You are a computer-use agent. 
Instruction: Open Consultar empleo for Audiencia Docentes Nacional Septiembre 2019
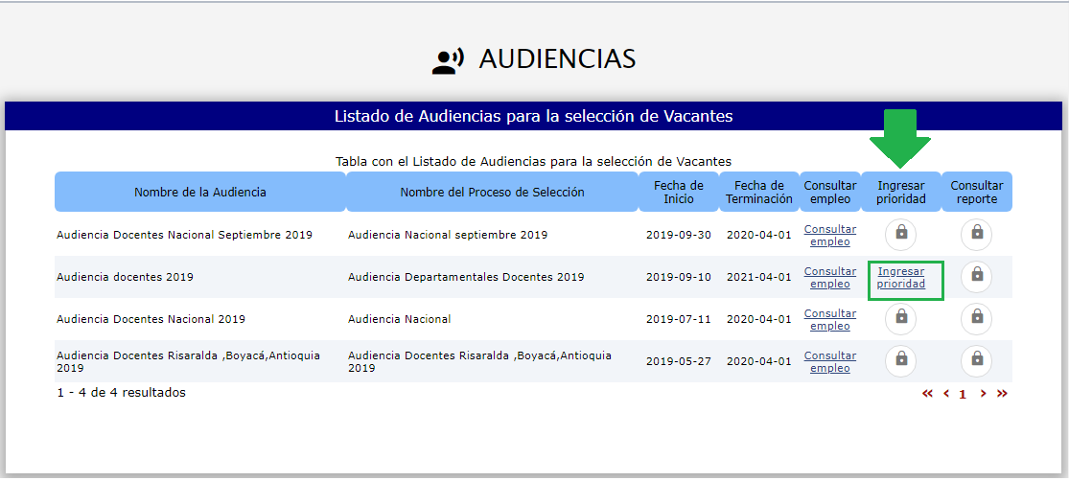829,235
